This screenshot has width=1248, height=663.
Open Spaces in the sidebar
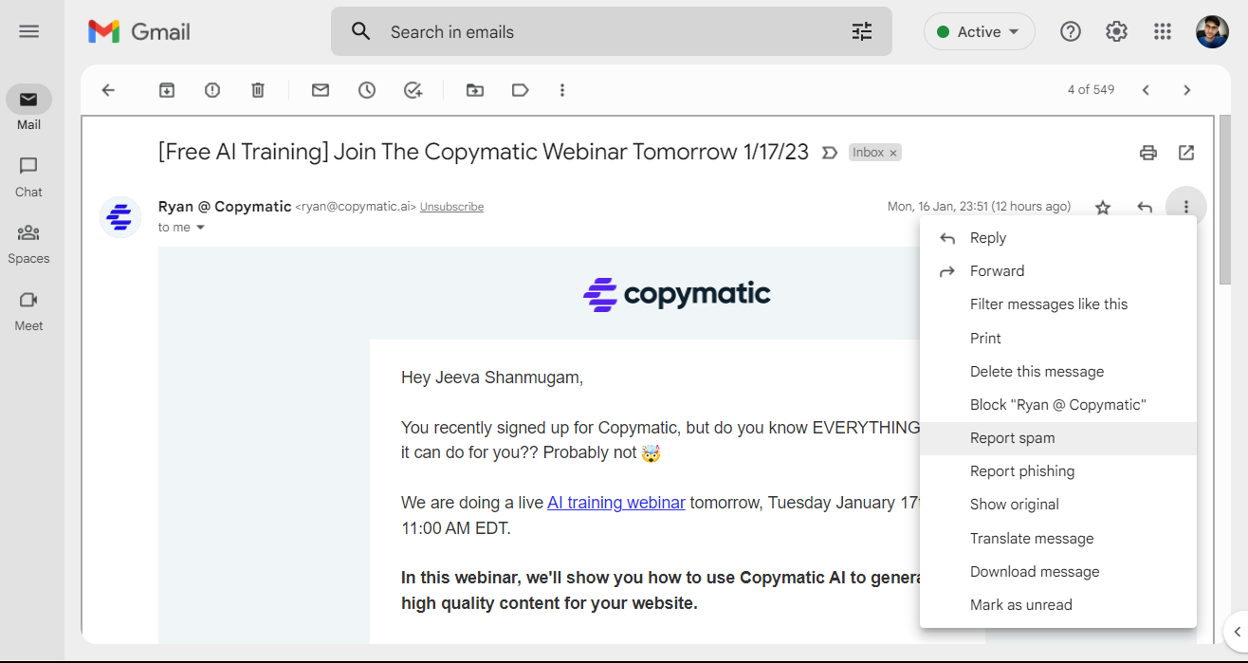click(28, 244)
